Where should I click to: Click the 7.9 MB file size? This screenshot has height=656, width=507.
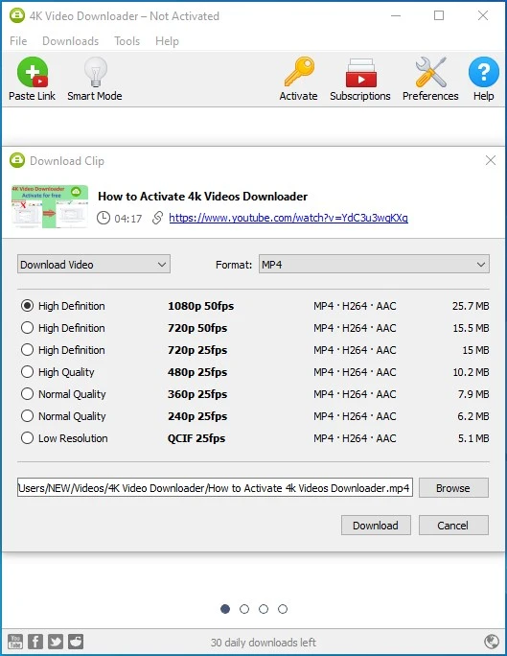(473, 394)
